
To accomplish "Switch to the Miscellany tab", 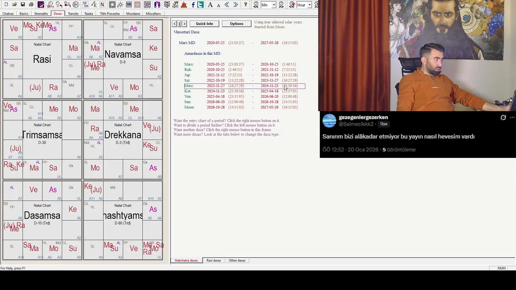I will tap(153, 14).
